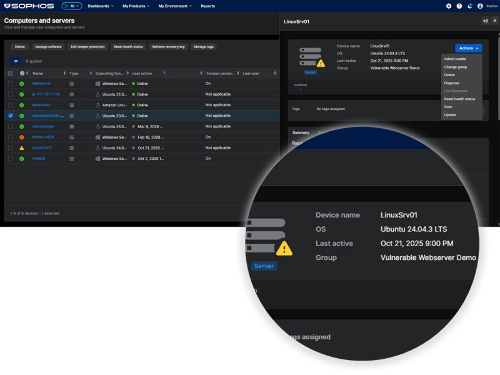Image resolution: width=500 pixels, height=375 pixels.
Task: Choose Diagnose from Actions menu
Action: [x=451, y=83]
